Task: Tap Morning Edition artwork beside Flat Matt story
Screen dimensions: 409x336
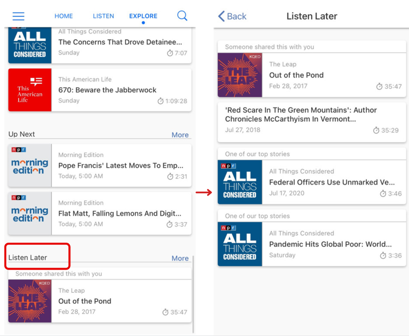Action: [x=30, y=213]
